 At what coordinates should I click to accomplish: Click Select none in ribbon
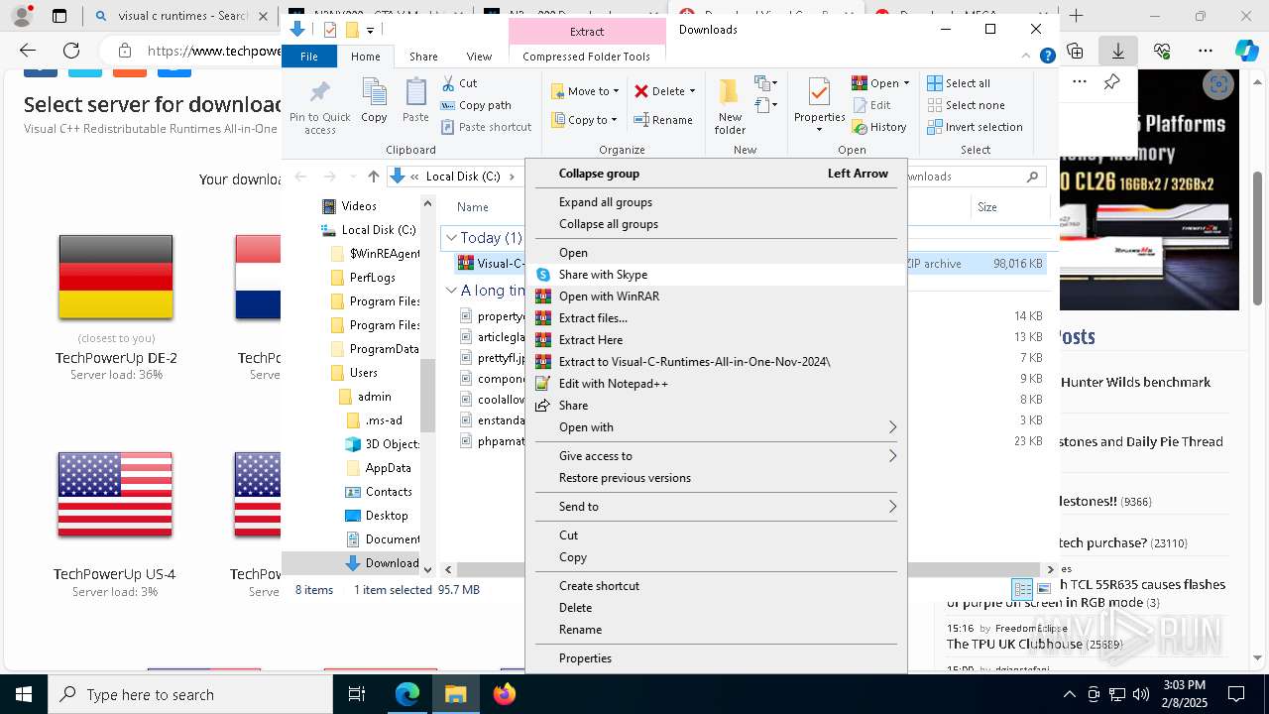point(966,105)
